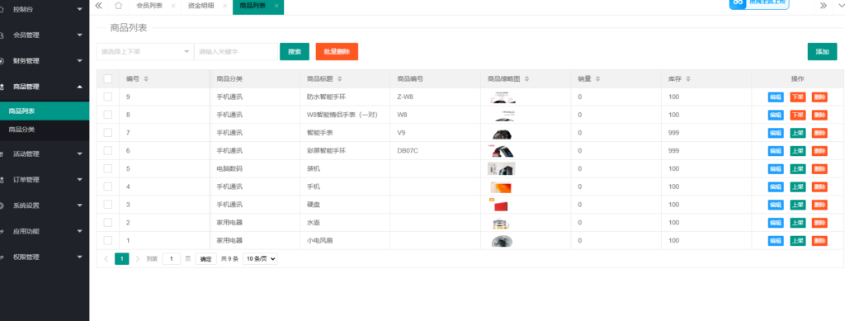Focus the 请输入关键字 search field
Image resolution: width=845 pixels, height=321 pixels.
(x=236, y=52)
